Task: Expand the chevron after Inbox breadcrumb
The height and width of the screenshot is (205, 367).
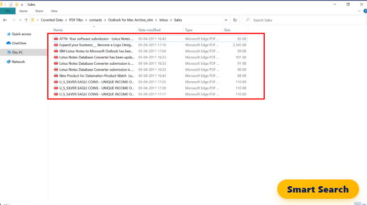Action: 171,20
